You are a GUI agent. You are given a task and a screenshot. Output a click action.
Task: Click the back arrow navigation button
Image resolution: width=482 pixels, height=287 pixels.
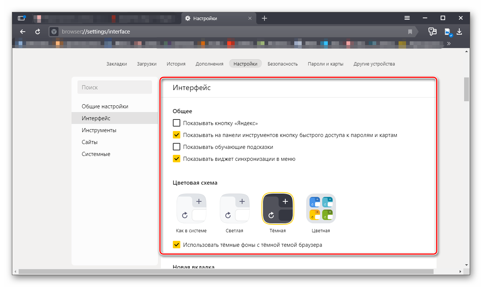point(23,32)
